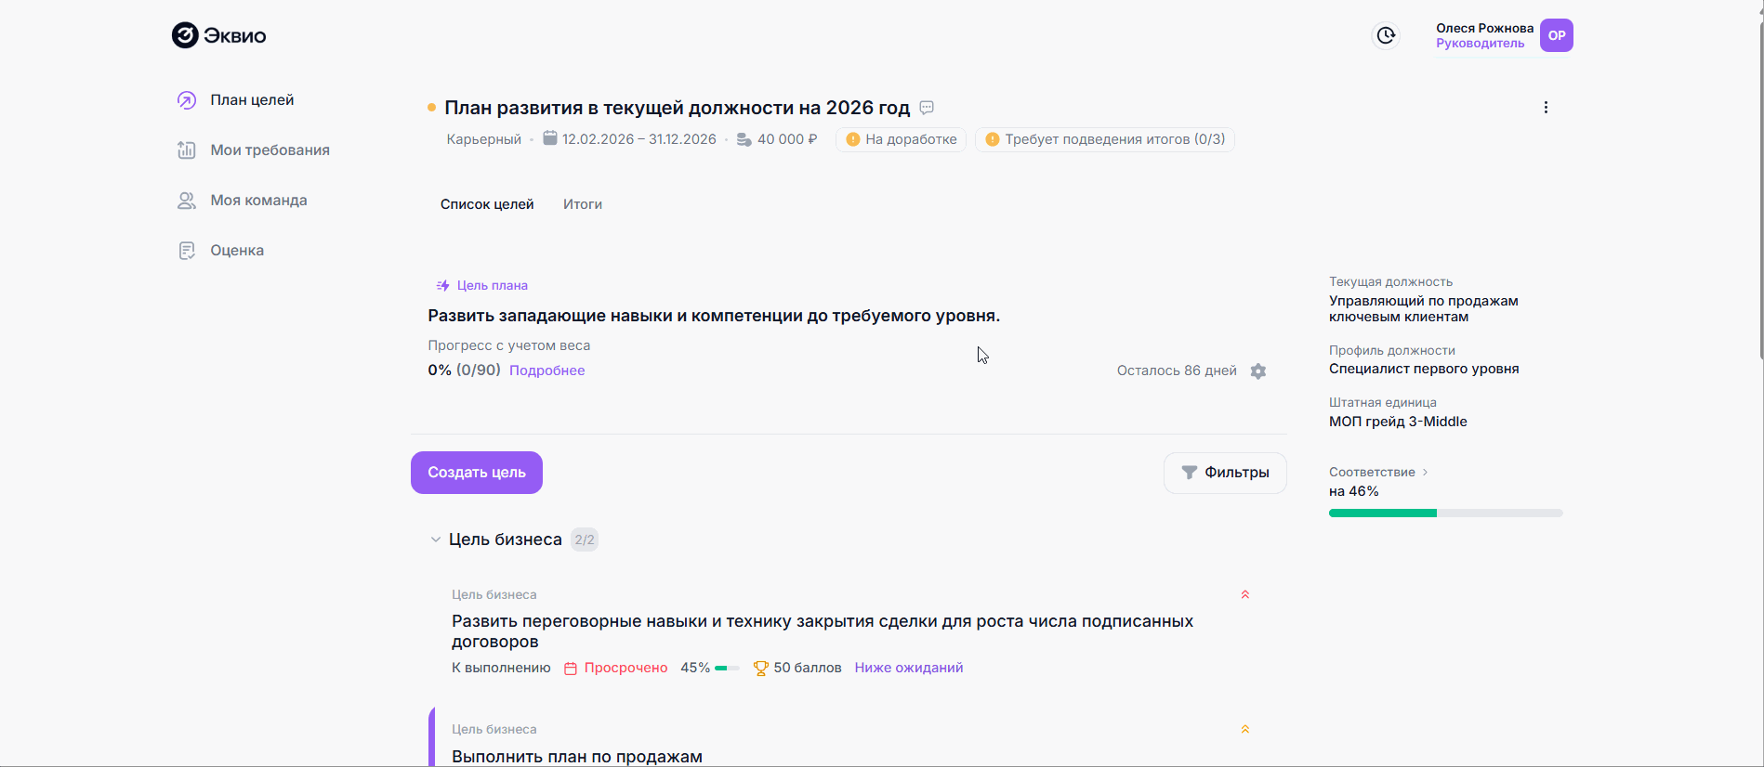The height and width of the screenshot is (767, 1764).
Task: Open the Фильтры button
Action: 1225,473
